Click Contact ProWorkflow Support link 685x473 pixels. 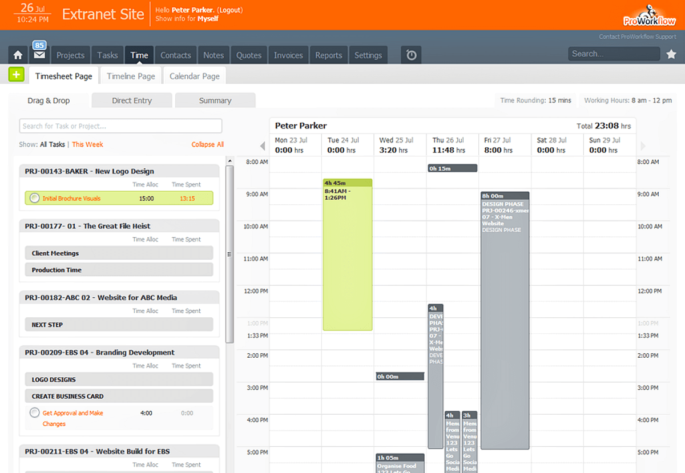[x=637, y=37]
